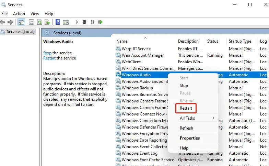
Task: Toggle Show/Hide Console Tree icon
Action: (x=21, y=22)
